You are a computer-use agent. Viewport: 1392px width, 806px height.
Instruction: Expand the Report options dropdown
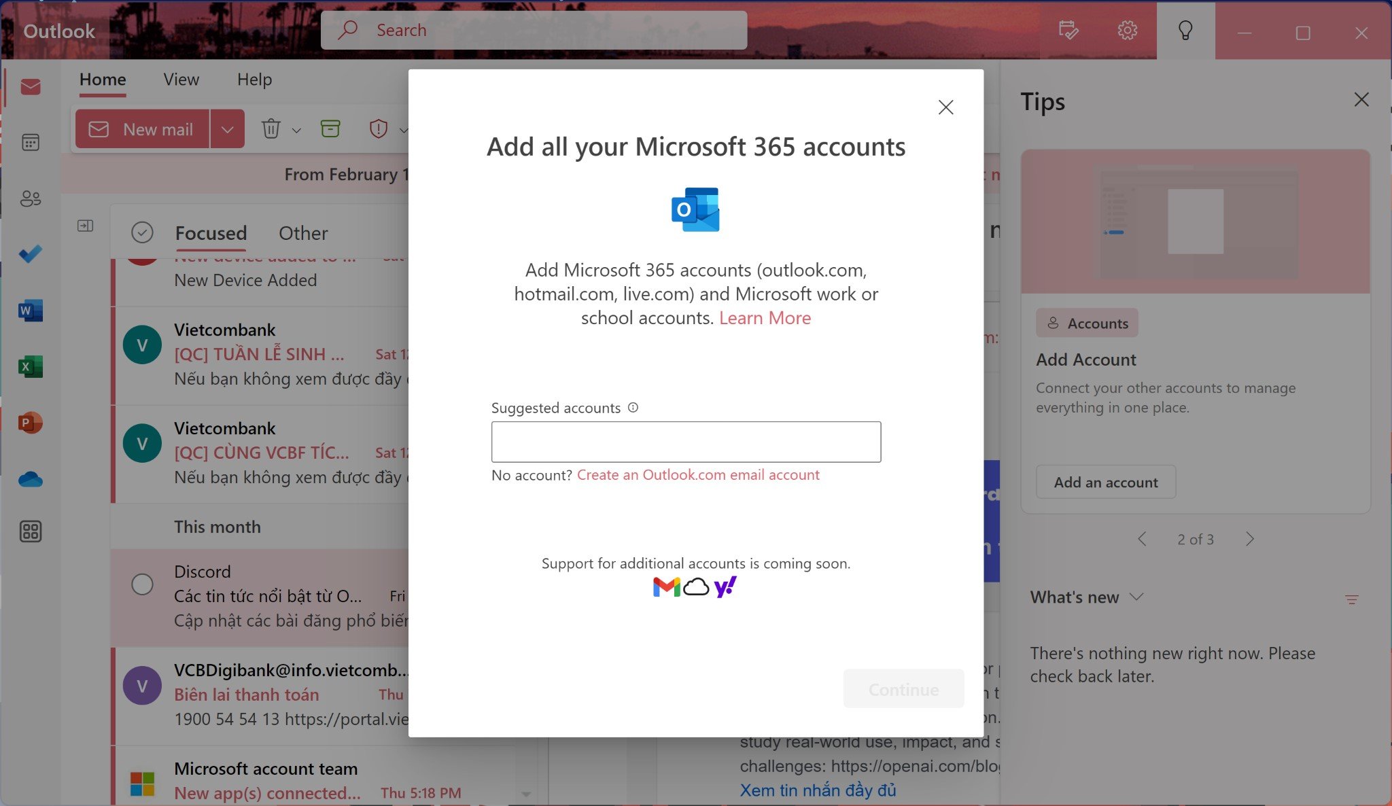coord(403,130)
